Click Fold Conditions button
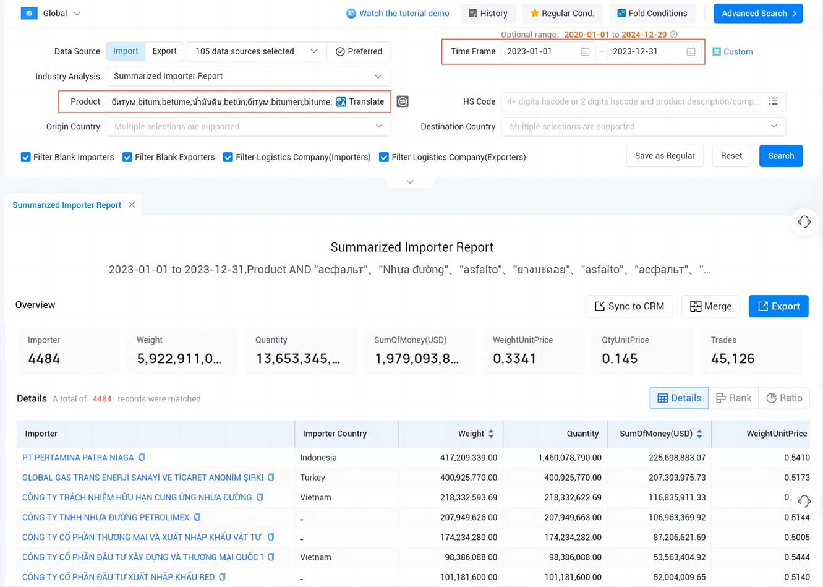Viewport: 823px width, 587px height. 652,13
